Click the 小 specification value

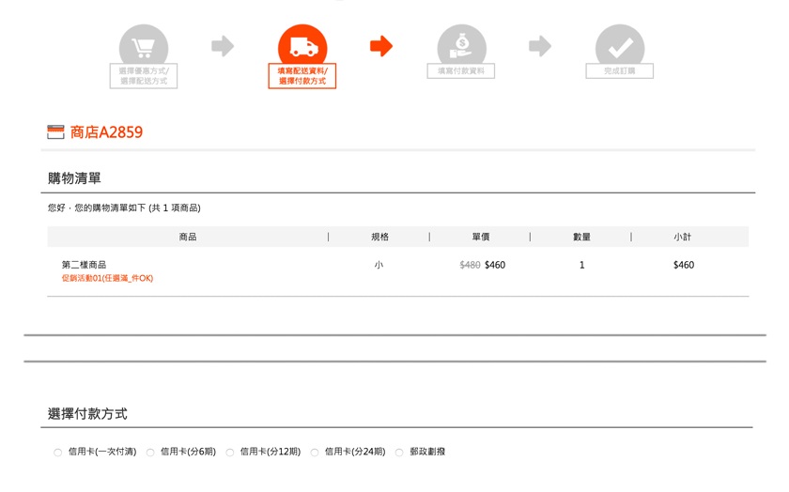point(379,265)
